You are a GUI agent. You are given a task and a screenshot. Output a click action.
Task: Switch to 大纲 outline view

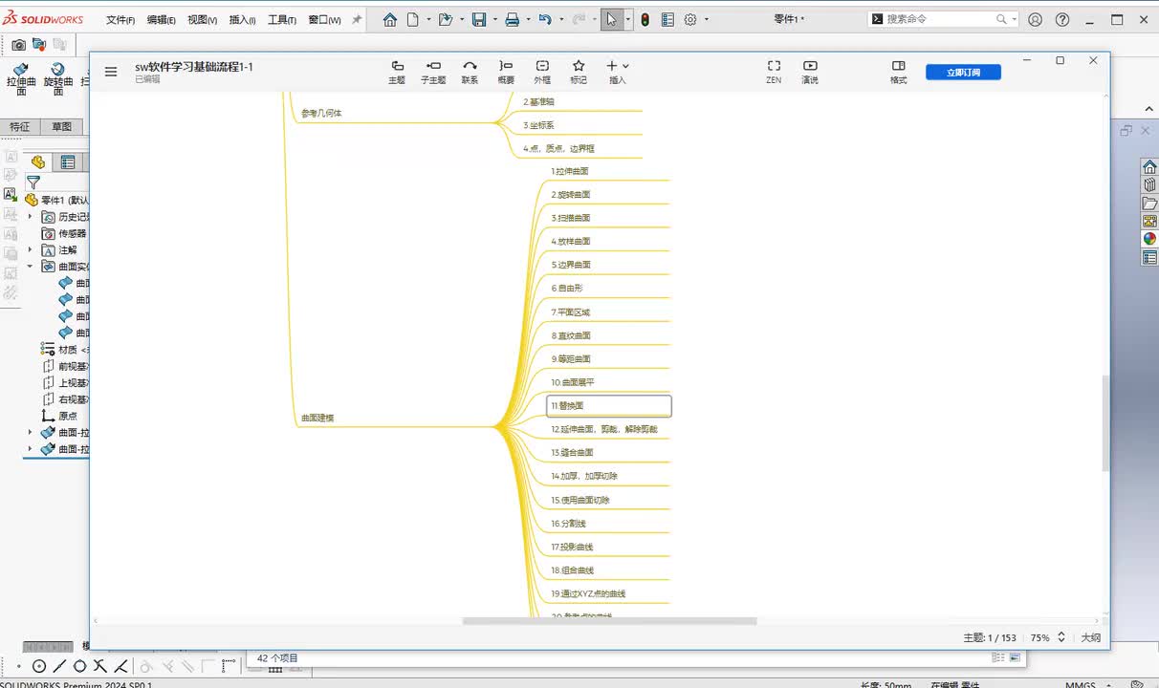[x=1090, y=637]
